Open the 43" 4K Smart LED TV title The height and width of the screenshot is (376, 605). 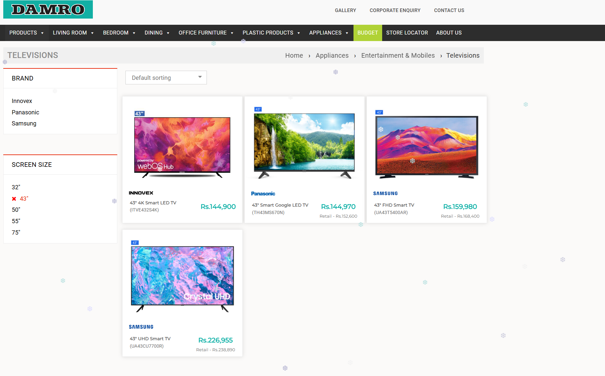(153, 203)
